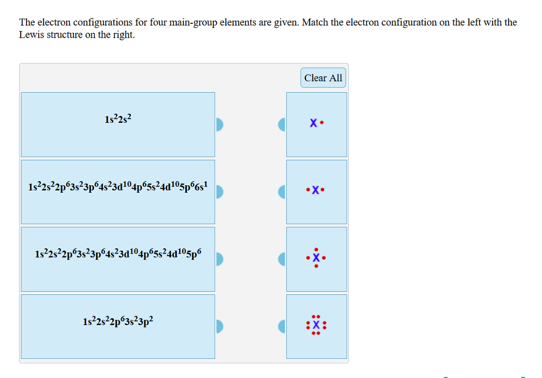The image size is (542, 378).
Task: Select the Lewis structure with four dots
Action: point(316,259)
